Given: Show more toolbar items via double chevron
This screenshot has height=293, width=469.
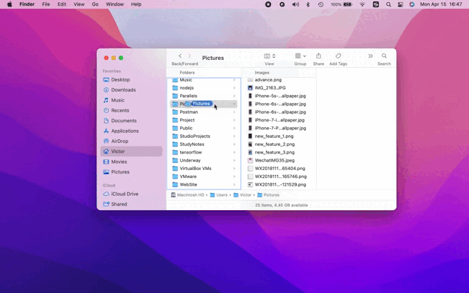Looking at the screenshot, I should tap(370, 56).
